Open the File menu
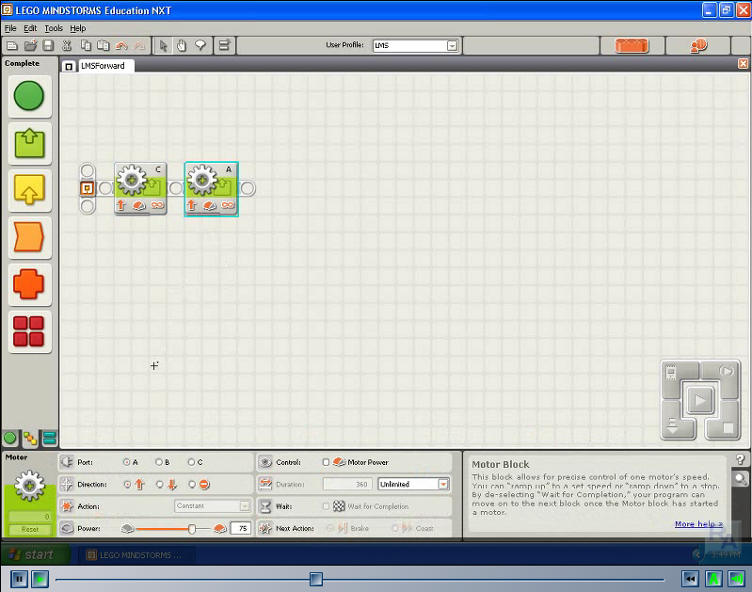 (10, 28)
